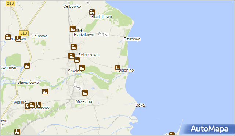Select the Rzucewo place label
235x136 pixels.
tap(132, 39)
